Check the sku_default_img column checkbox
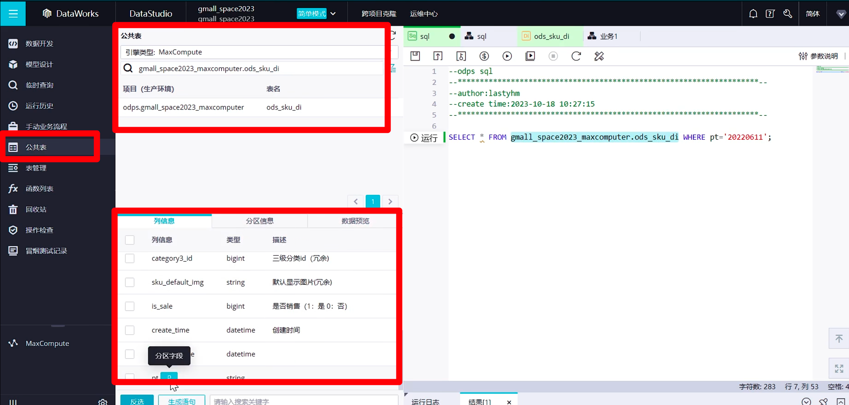This screenshot has width=849, height=405. point(130,282)
